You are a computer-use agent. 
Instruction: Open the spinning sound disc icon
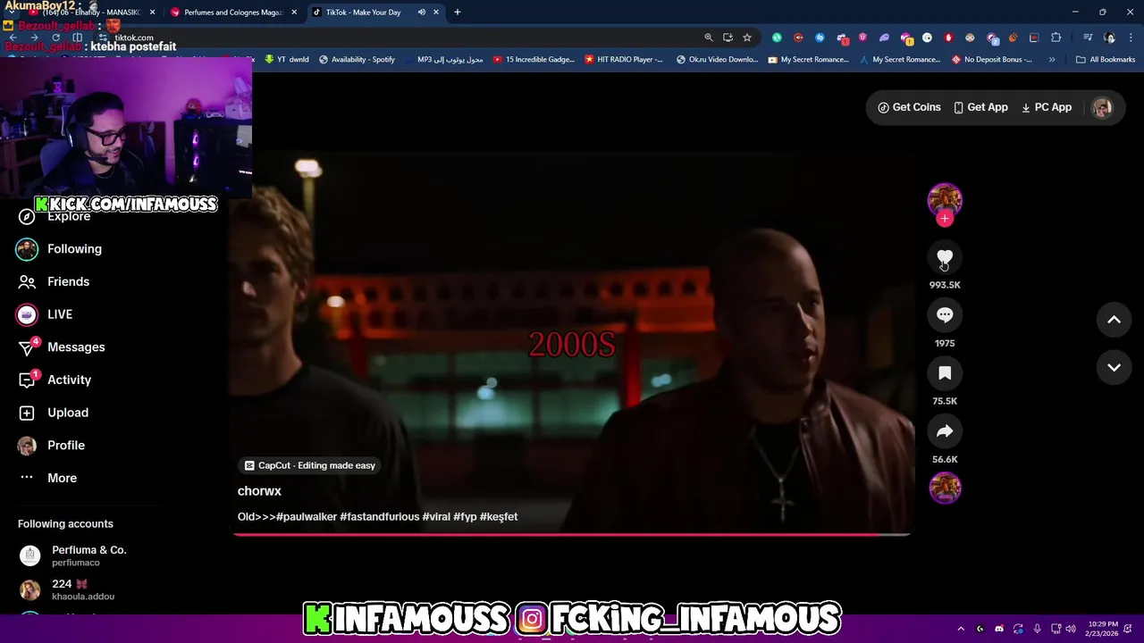tap(945, 488)
